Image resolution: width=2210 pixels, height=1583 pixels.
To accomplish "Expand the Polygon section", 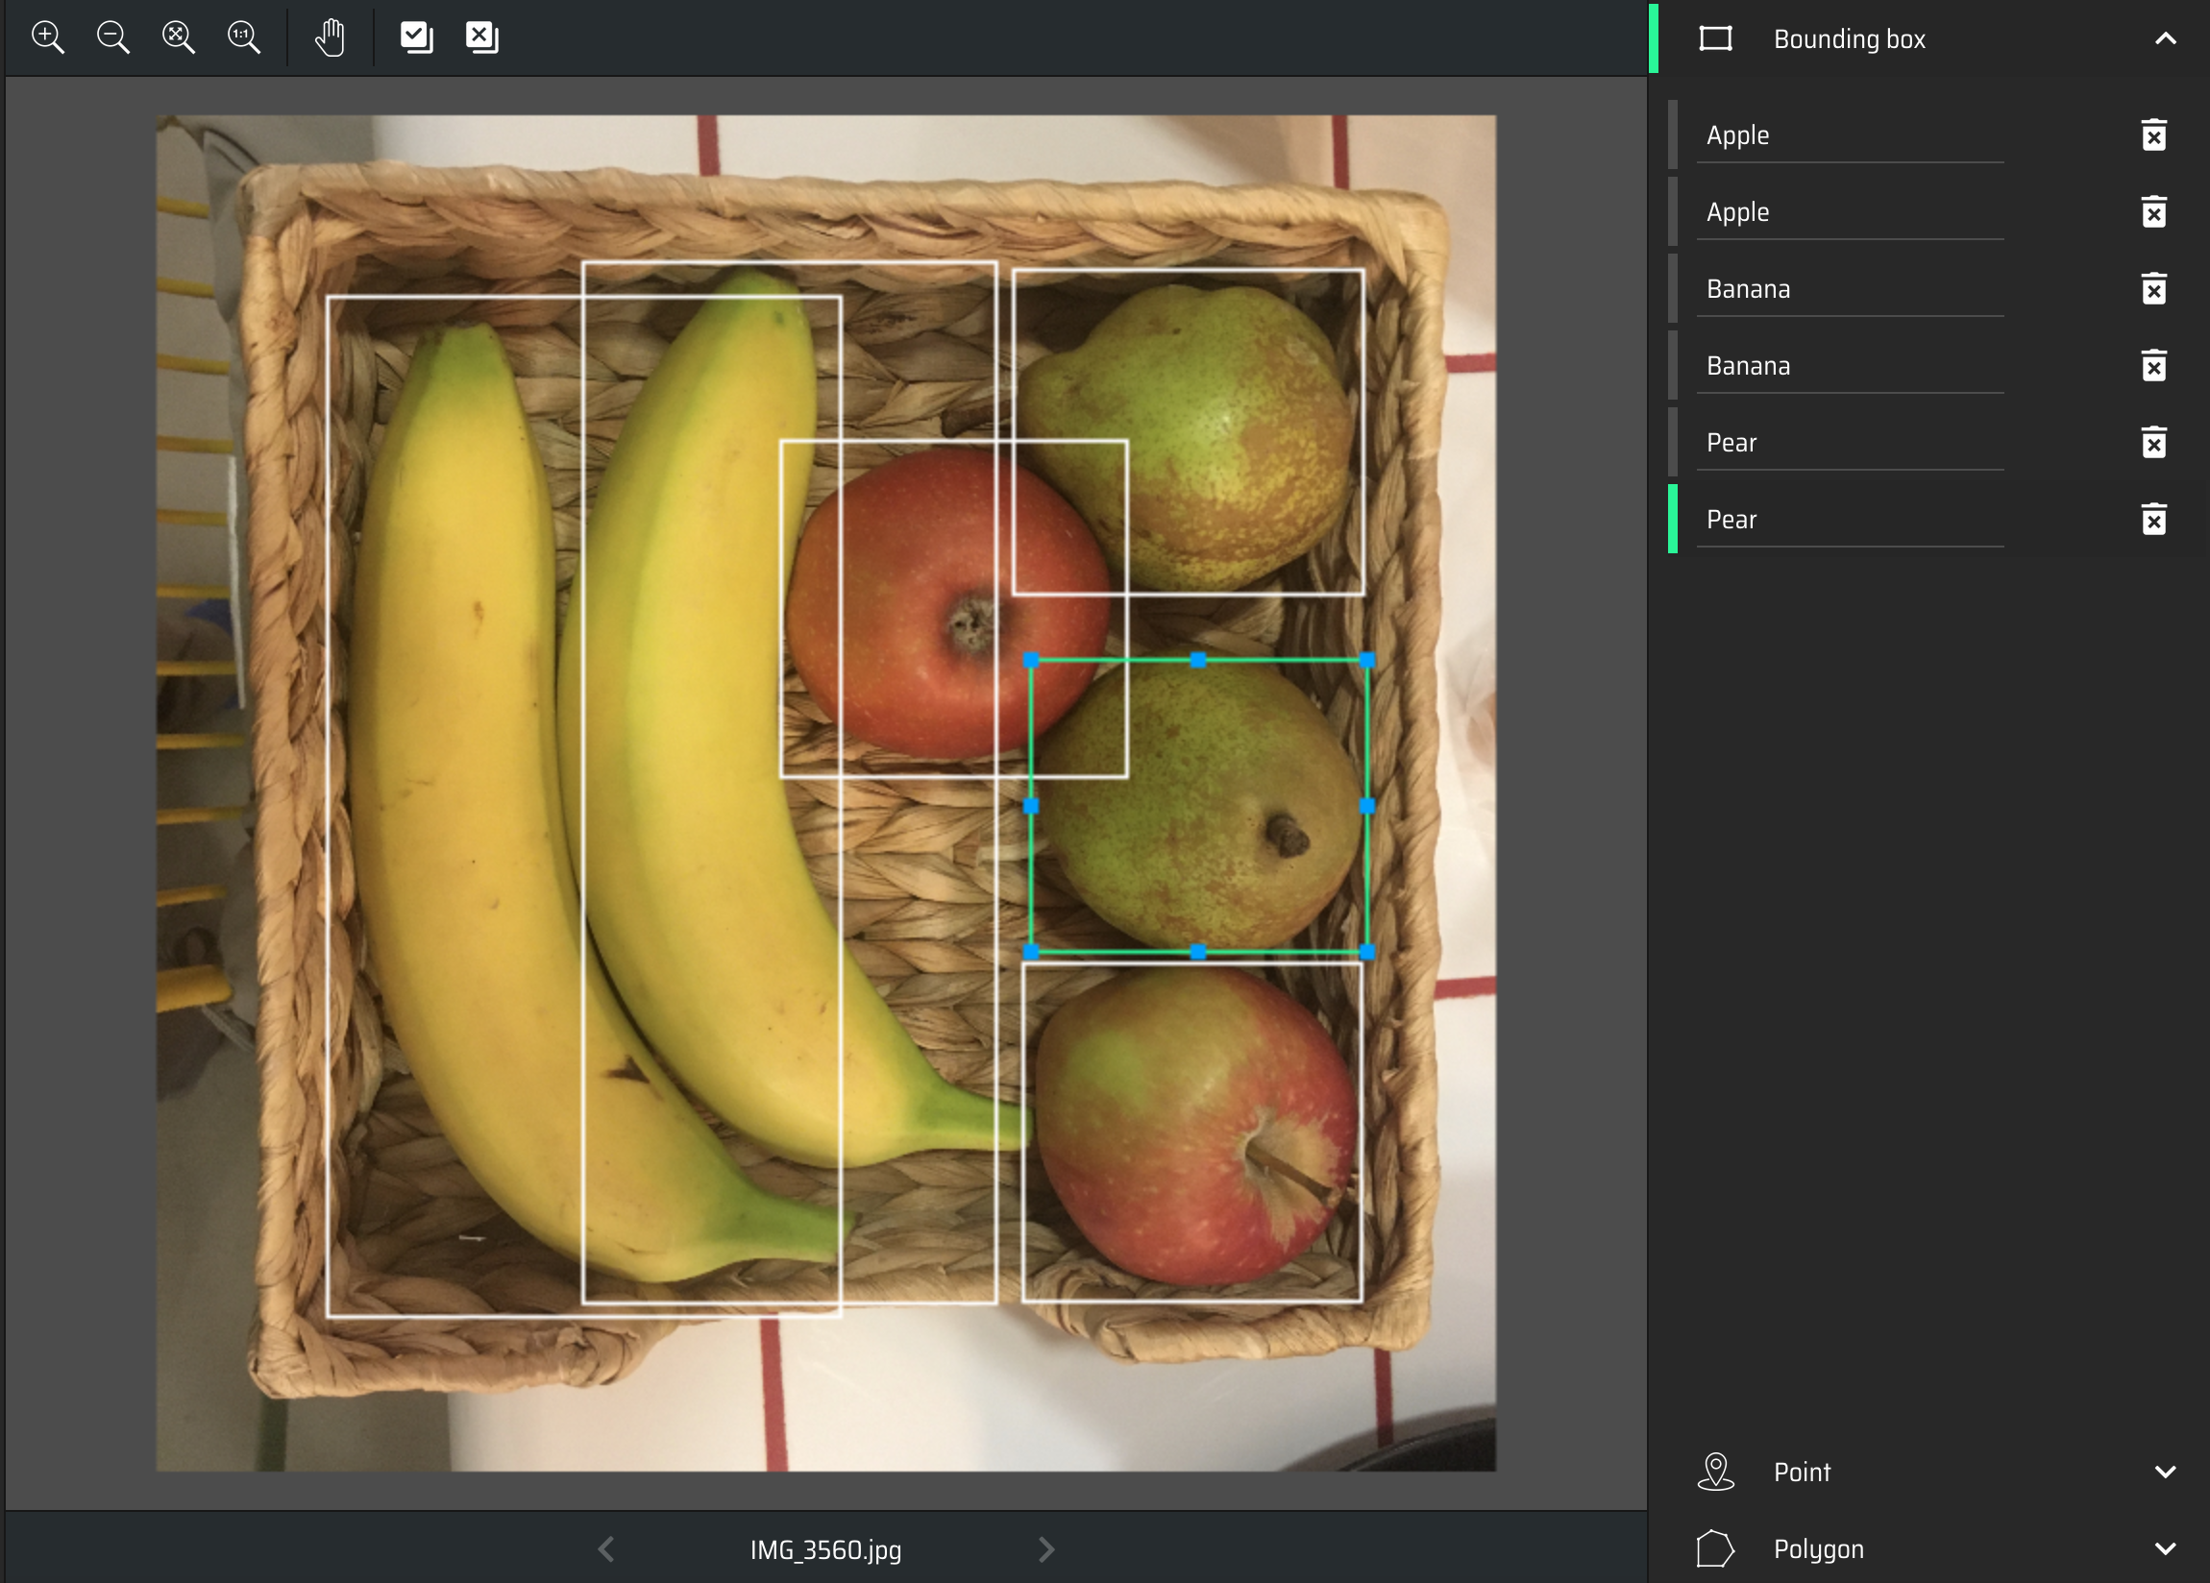I will [2164, 1547].
